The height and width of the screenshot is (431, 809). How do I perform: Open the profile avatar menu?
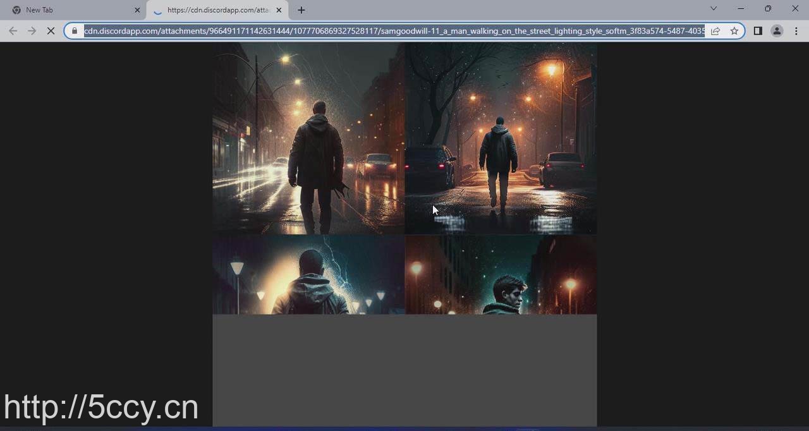[x=777, y=31]
